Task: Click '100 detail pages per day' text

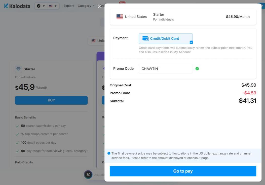Action: 39,143
